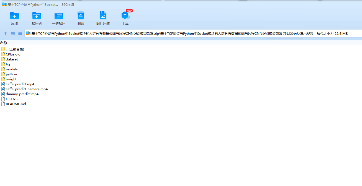Image resolution: width=362 pixels, height=186 pixels.
Task: Click the CPlus.old folder icon
Action: pyautogui.click(x=3, y=54)
